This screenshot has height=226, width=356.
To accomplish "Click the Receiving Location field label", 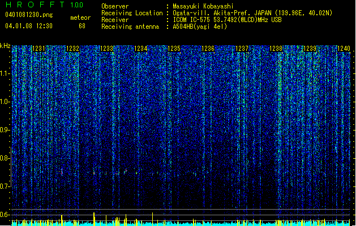I will [x=132, y=13].
